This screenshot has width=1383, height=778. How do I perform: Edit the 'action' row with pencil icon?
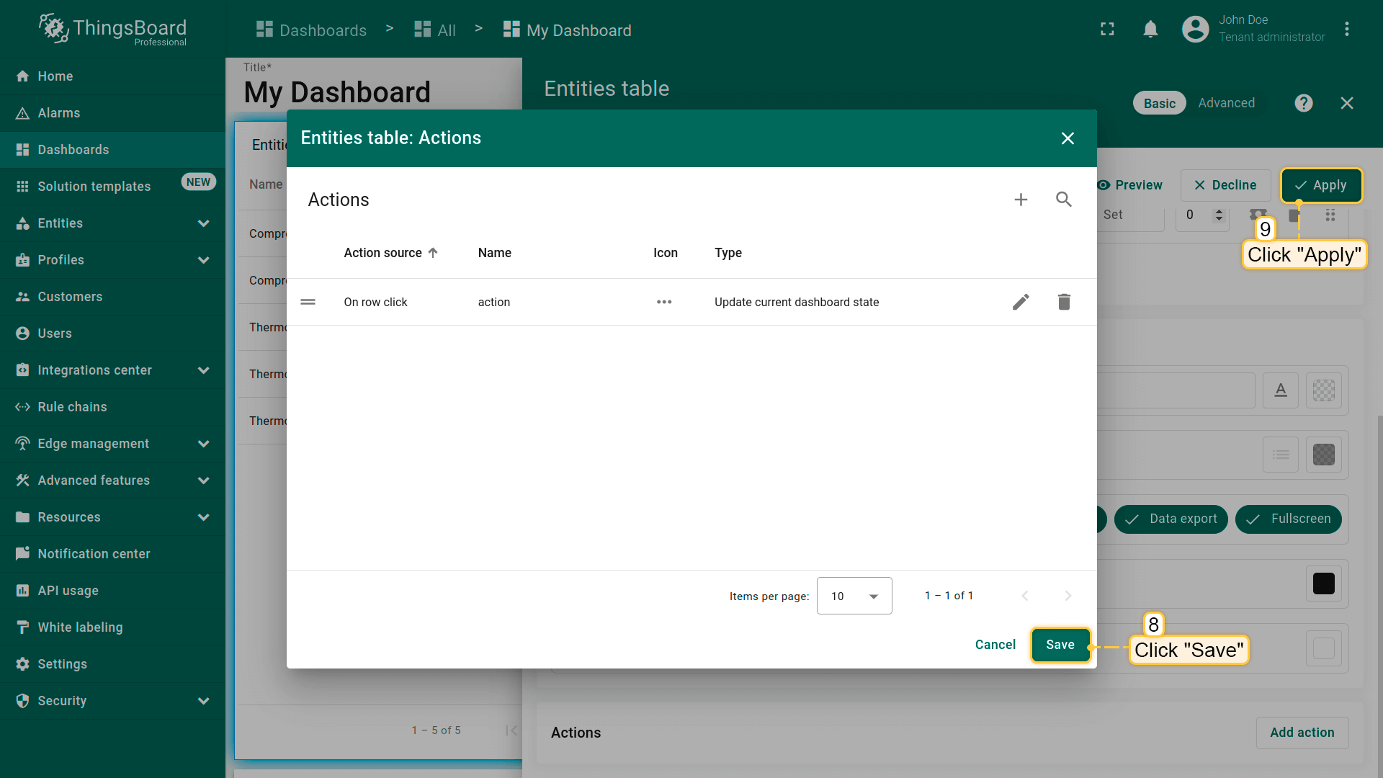pyautogui.click(x=1021, y=302)
